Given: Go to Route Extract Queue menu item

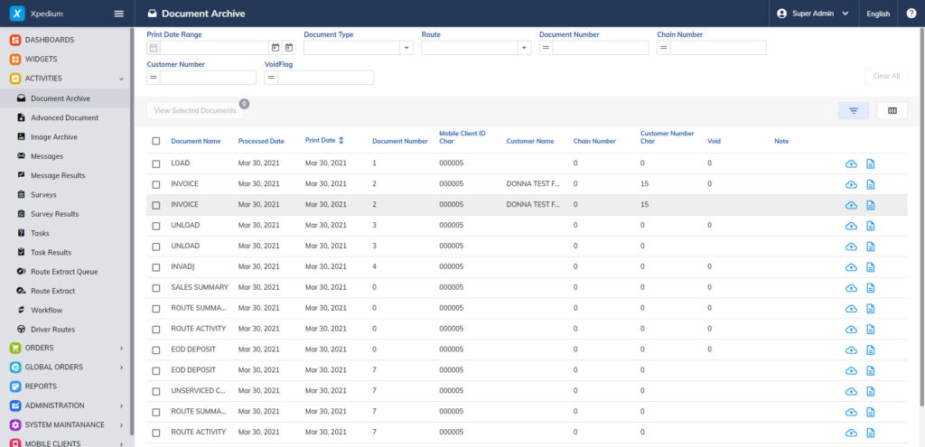Looking at the screenshot, I should 63,272.
